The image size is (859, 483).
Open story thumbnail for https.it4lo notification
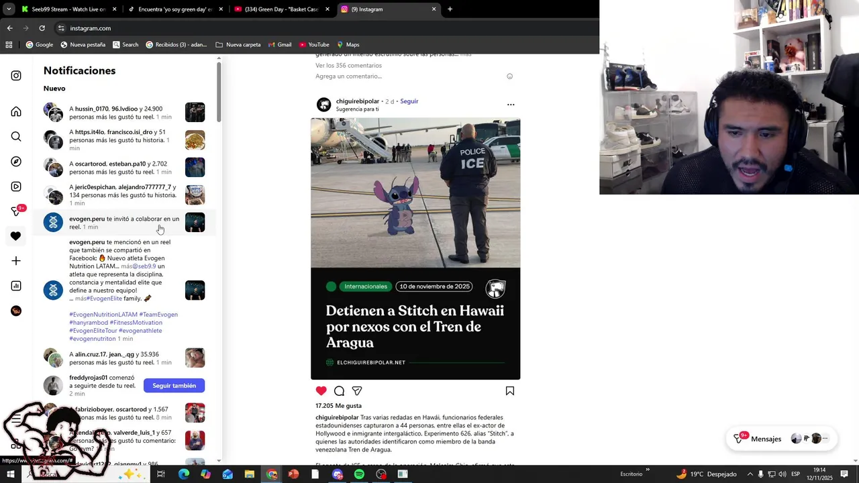click(195, 140)
